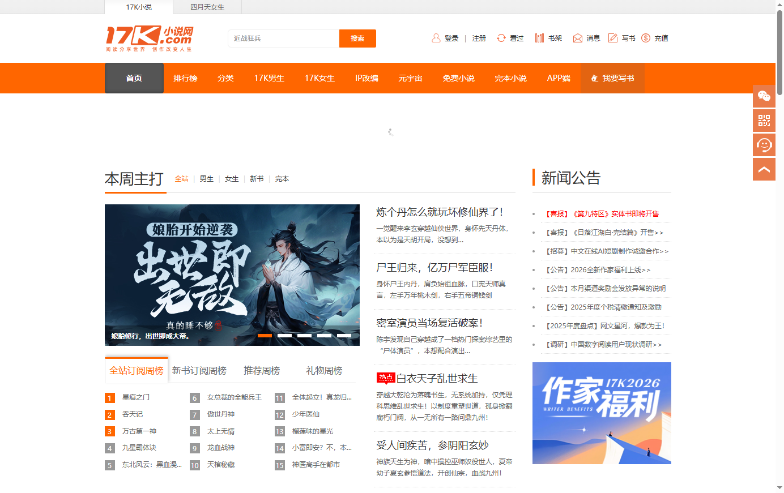Select the 新书 filter under 本周主打

pos(257,179)
